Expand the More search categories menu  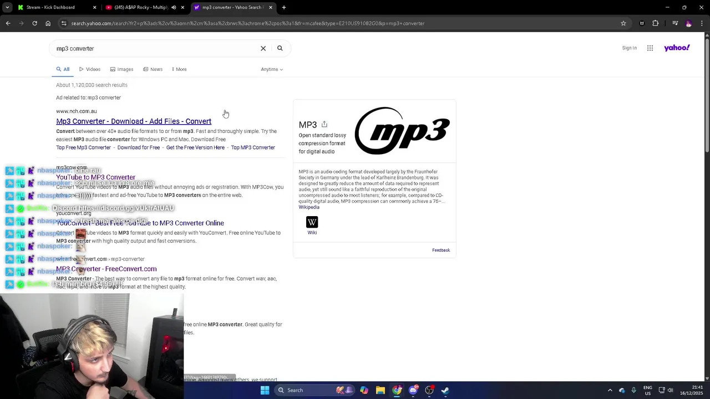[179, 69]
